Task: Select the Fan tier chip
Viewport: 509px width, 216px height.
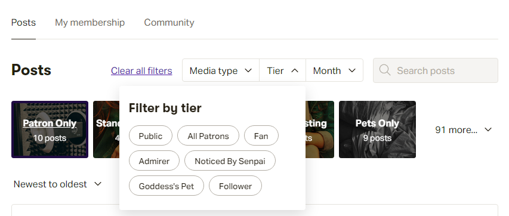Action: (x=261, y=136)
